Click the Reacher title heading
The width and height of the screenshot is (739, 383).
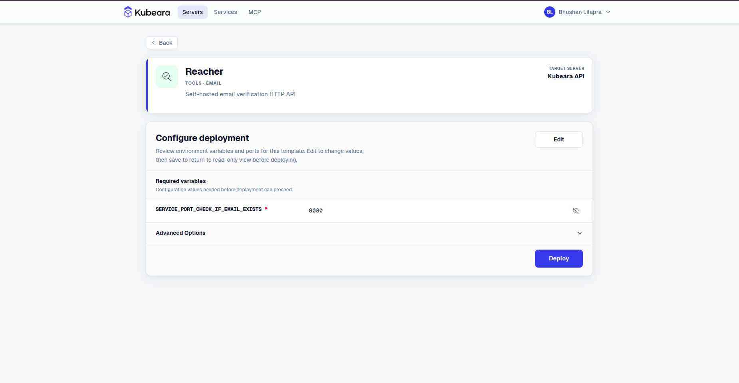click(204, 71)
